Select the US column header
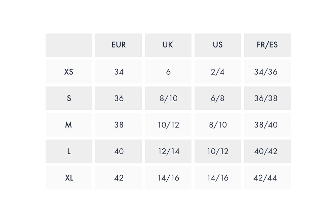 218,45
